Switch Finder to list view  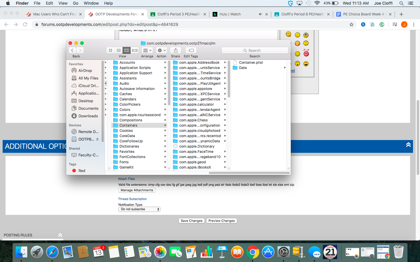[x=118, y=50]
